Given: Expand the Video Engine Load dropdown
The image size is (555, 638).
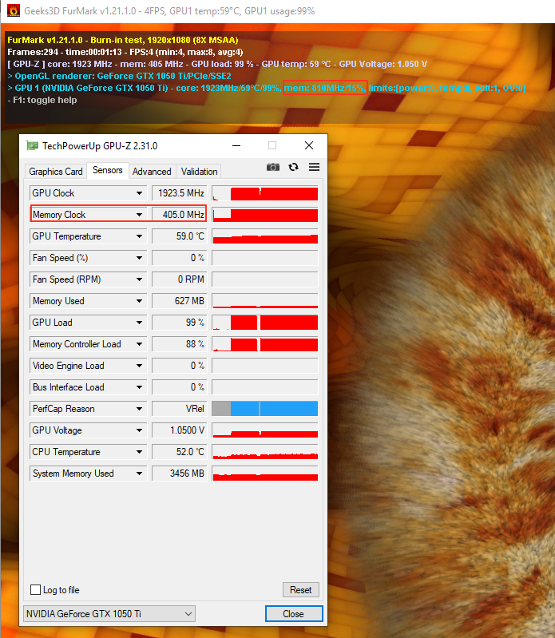Looking at the screenshot, I should pyautogui.click(x=139, y=366).
